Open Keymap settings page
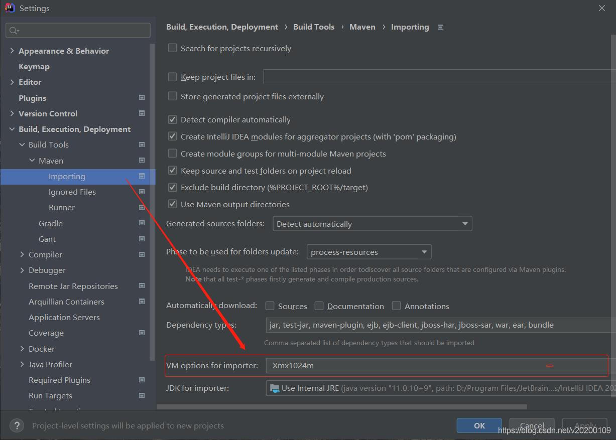The height and width of the screenshot is (440, 616). pos(34,66)
